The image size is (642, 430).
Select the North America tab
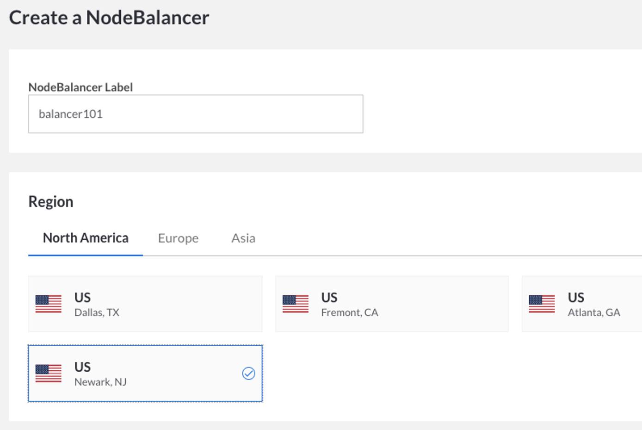pos(86,237)
